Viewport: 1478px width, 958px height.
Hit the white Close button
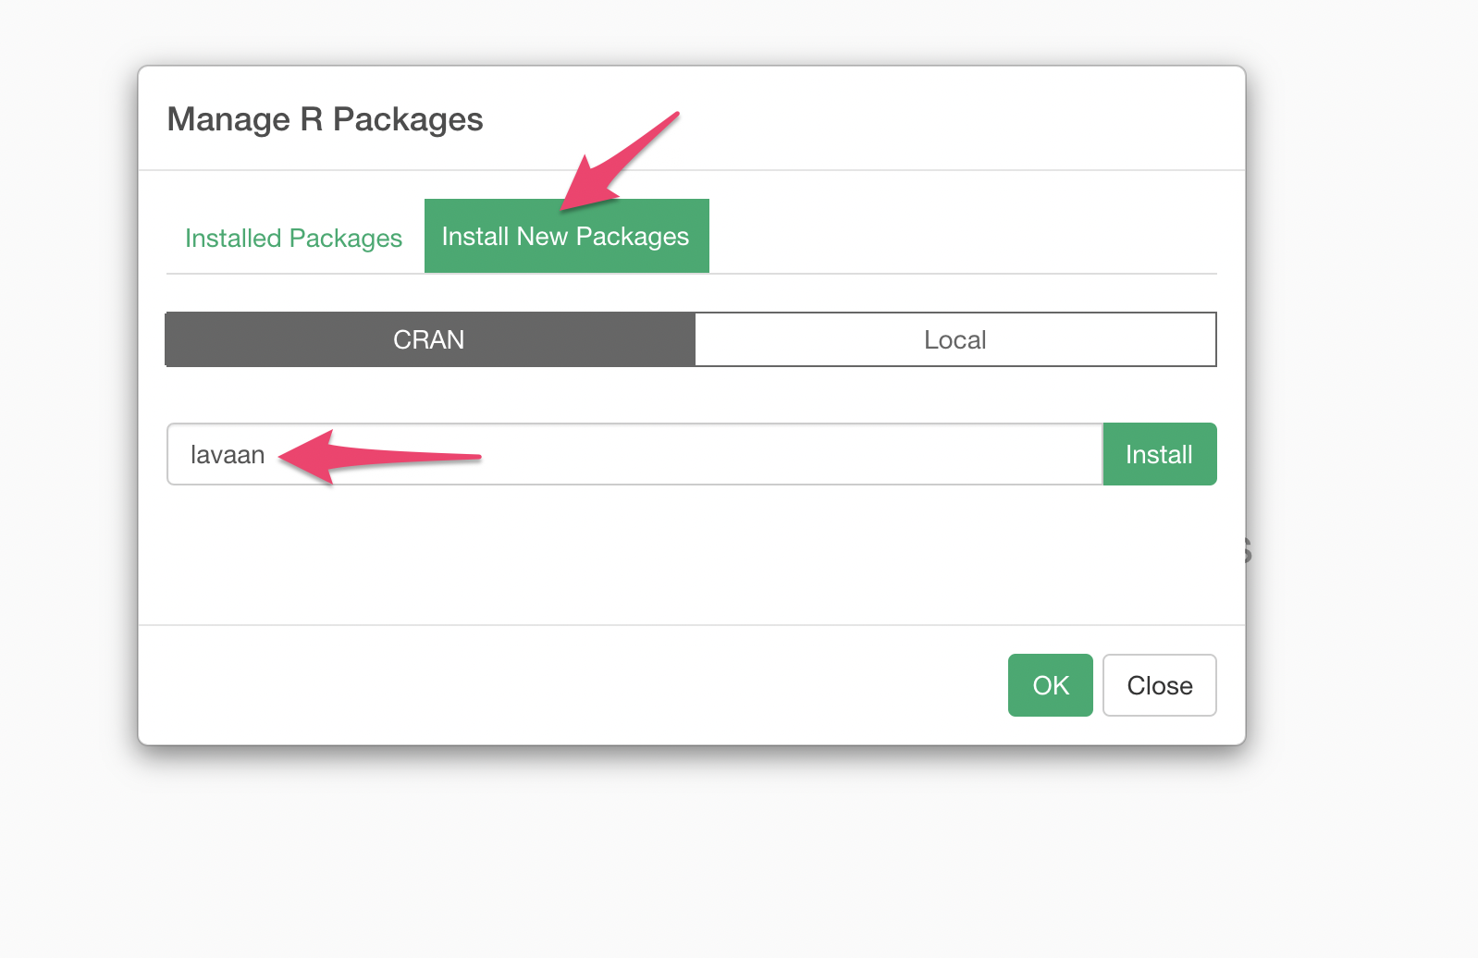point(1159,685)
